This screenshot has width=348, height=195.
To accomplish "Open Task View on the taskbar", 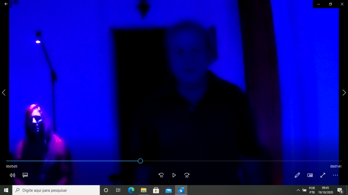I will pos(118,190).
